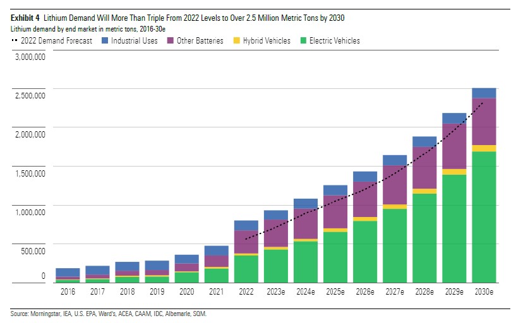Select the Electric Vehicles legend label
Image resolution: width=516 pixels, height=323 pixels.
334,41
